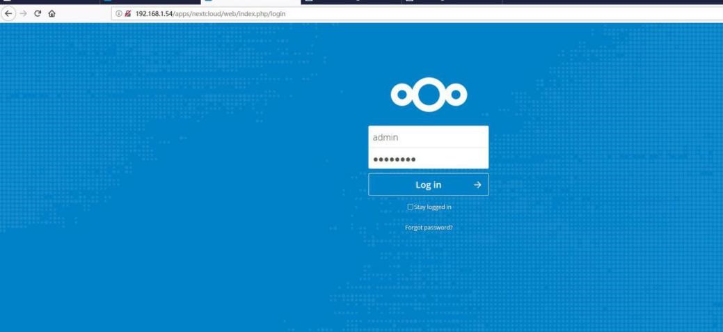Image resolution: width=723 pixels, height=332 pixels.
Task: Click the browser Back arrow button
Action: tap(8, 13)
